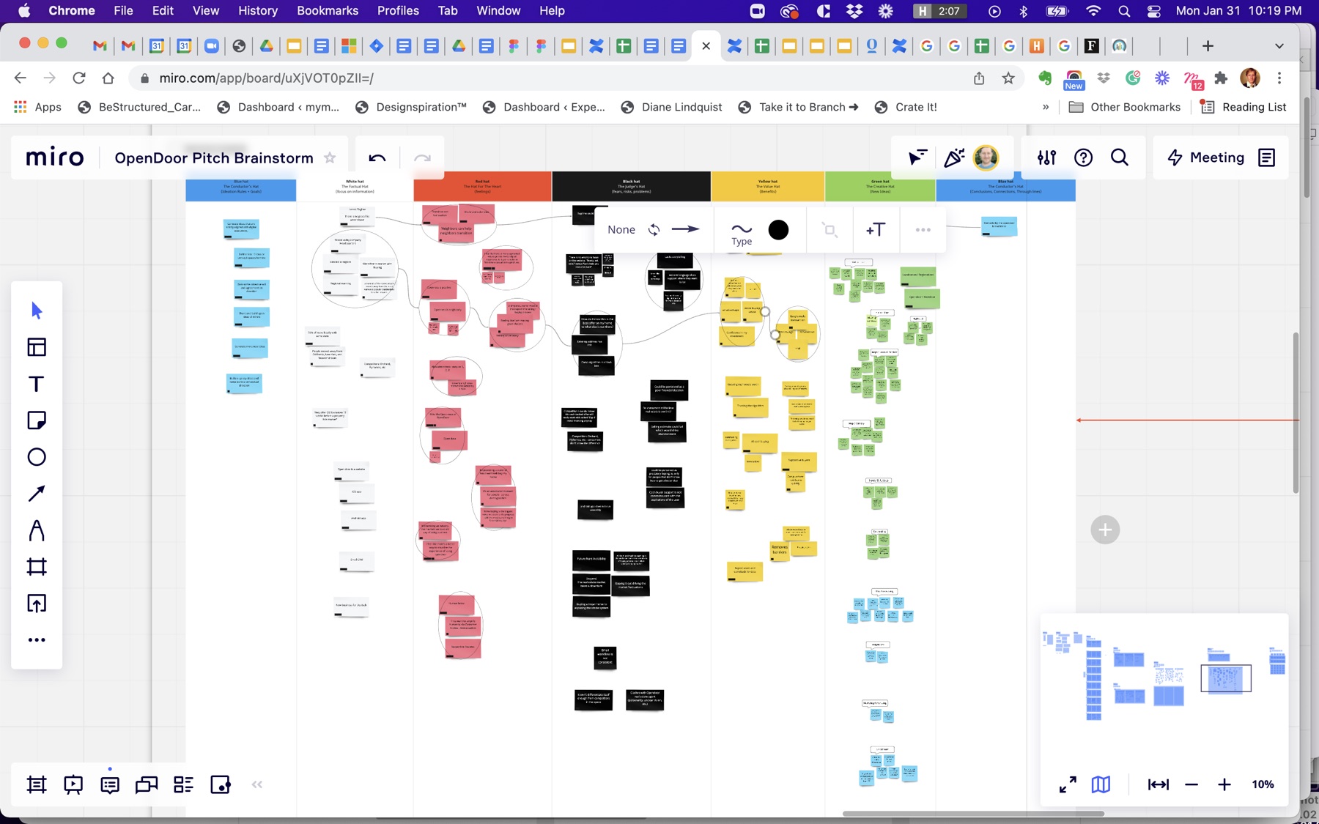
Task: Open the Bookmarks menu in menu bar
Action: tap(328, 10)
